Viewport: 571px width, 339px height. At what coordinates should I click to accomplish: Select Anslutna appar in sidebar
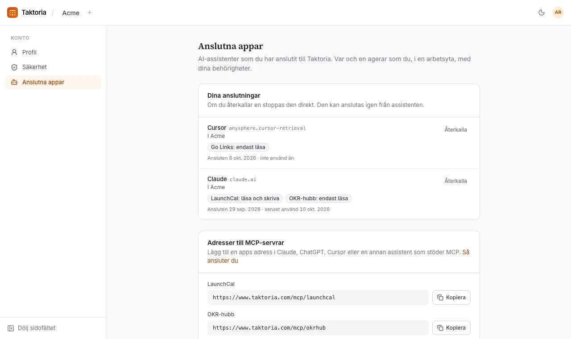point(54,82)
